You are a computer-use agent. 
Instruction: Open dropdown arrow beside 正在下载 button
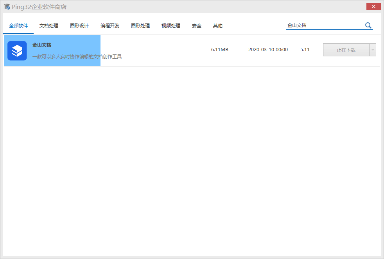(373, 50)
